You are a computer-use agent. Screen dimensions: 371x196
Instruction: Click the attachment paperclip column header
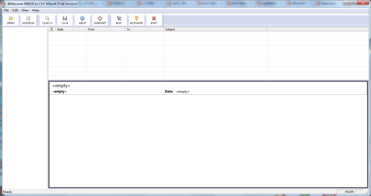point(52,29)
